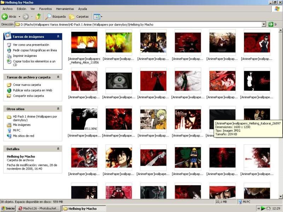Image resolution: width=283 pixels, height=212 pixels.
Task: Open the Ver menu
Action: point(33,9)
